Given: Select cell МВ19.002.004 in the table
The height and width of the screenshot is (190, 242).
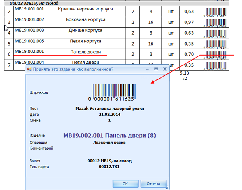Looking at the screenshot, I should coord(29,62).
